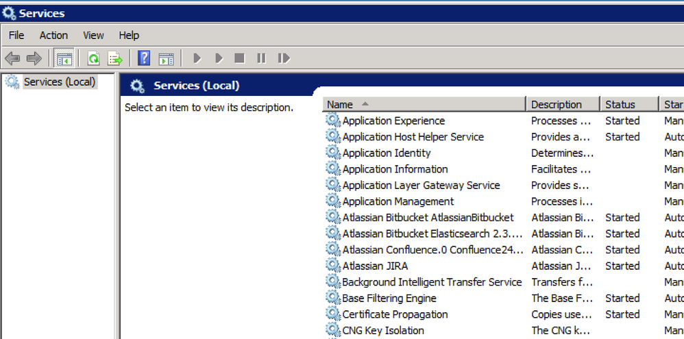This screenshot has width=684, height=339.
Task: Select Atlassian Bitbucket AtlassianBitbucket service
Action: click(x=428, y=217)
